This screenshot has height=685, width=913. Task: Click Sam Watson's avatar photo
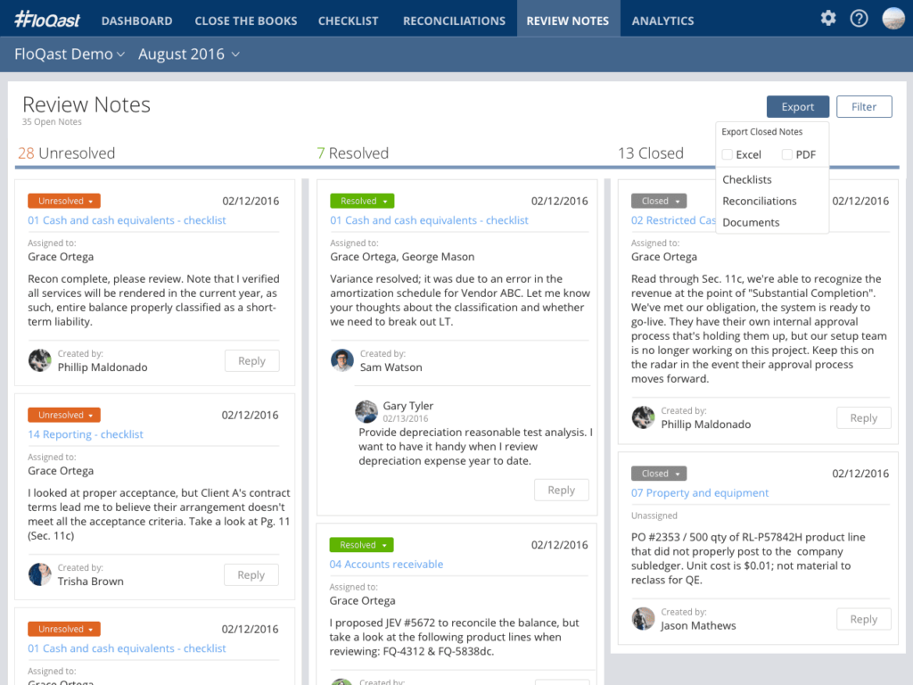pos(341,360)
